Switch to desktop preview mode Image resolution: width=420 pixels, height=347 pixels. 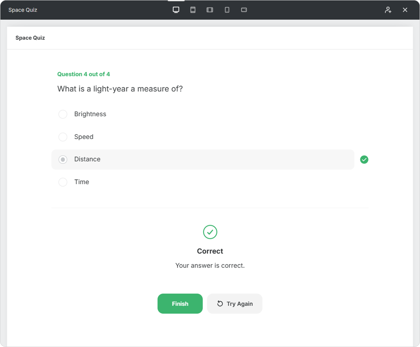click(x=176, y=10)
